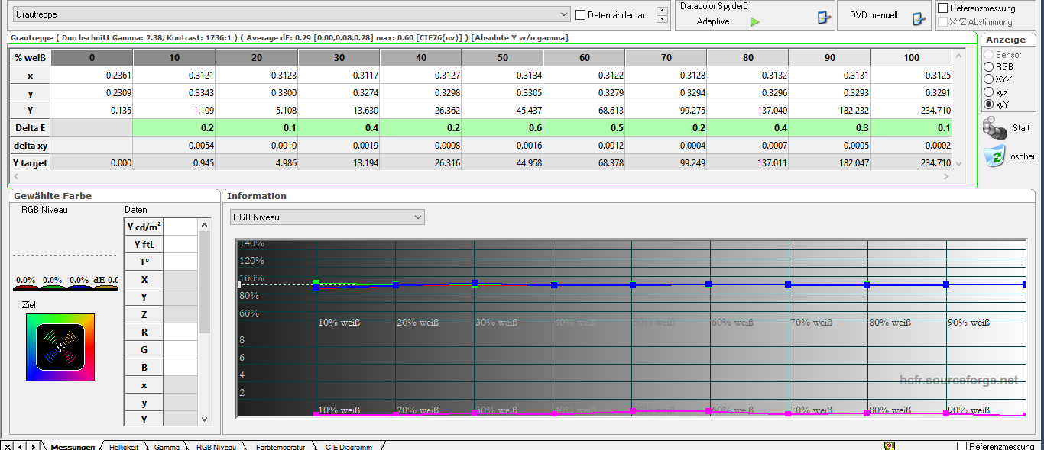Select Delta E cell 0.6
Image resolution: width=1044 pixels, height=450 pixels.
(x=502, y=127)
